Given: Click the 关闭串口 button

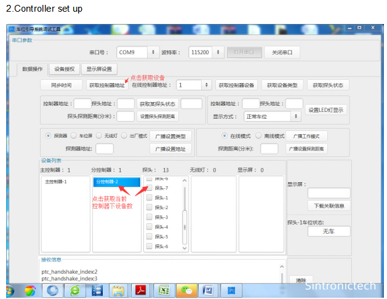Looking at the screenshot, I should click(282, 52).
